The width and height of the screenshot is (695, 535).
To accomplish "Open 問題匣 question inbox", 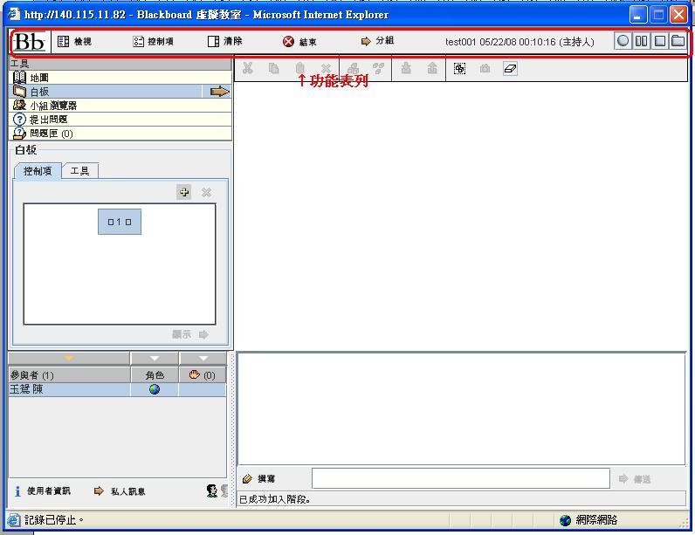I will [51, 134].
